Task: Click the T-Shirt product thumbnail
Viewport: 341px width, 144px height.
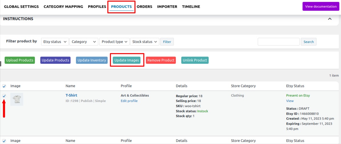Action: [x=17, y=99]
